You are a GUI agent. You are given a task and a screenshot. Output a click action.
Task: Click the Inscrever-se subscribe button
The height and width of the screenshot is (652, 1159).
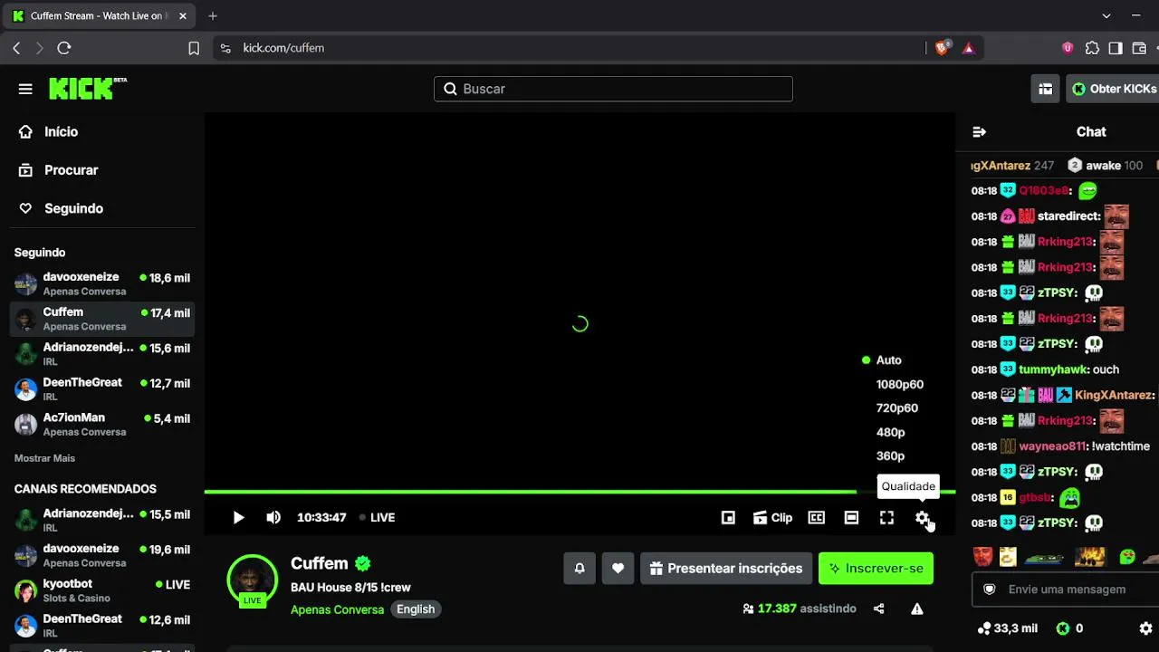click(x=876, y=568)
